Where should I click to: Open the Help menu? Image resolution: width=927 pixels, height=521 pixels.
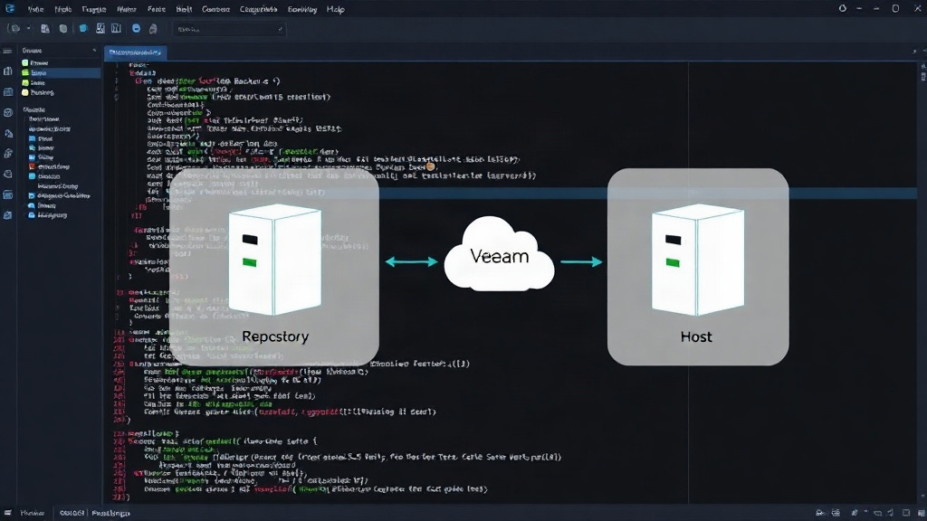tap(335, 9)
